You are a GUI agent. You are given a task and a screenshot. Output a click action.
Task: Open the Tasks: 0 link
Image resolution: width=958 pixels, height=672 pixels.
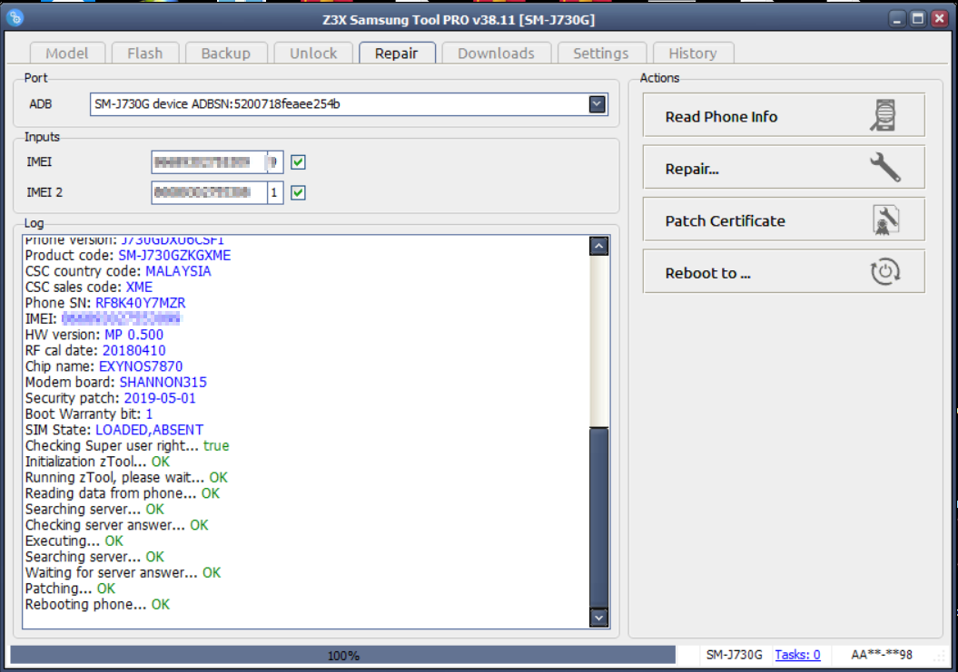[x=797, y=655]
